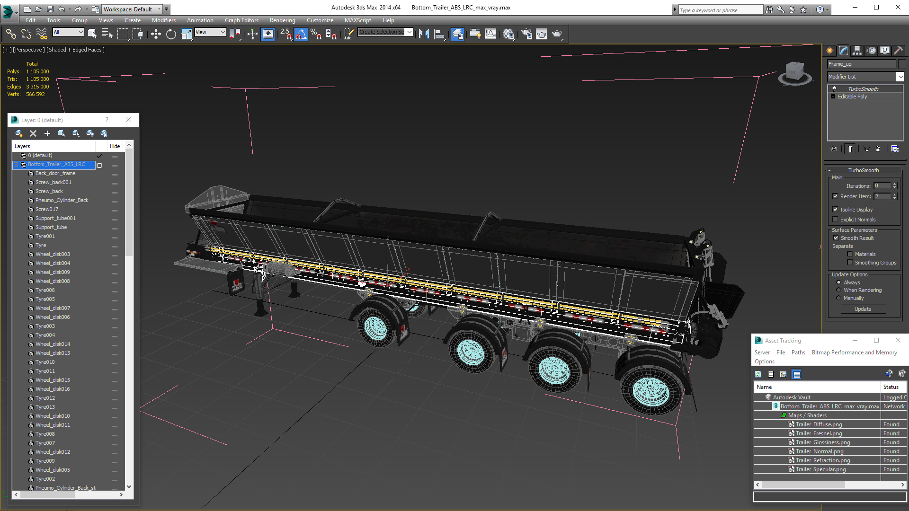Switch to the Motion command panel tab
This screenshot has width=909, height=511.
pos(872,51)
